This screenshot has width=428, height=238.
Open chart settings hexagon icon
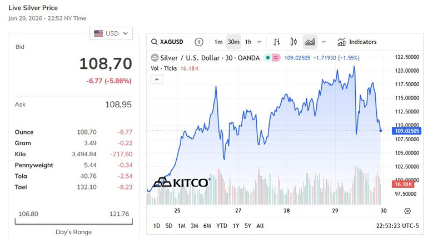tap(407, 211)
